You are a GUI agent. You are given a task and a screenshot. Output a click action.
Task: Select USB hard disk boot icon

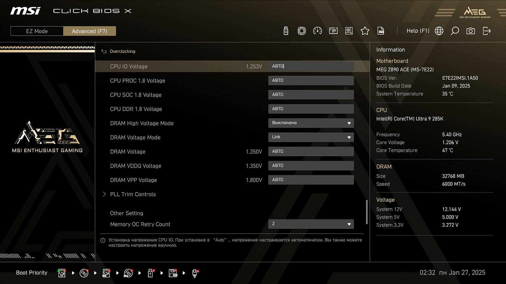[x=106, y=273]
